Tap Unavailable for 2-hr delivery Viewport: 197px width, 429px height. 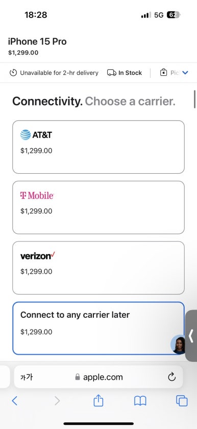pos(54,73)
